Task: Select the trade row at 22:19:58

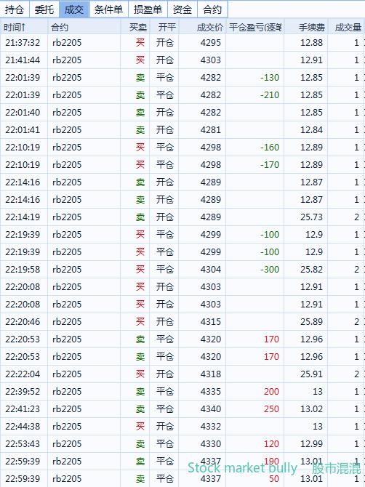Action: coord(182,269)
